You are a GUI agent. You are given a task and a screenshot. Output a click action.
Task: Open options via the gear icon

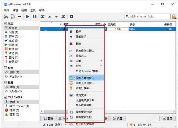71,17
